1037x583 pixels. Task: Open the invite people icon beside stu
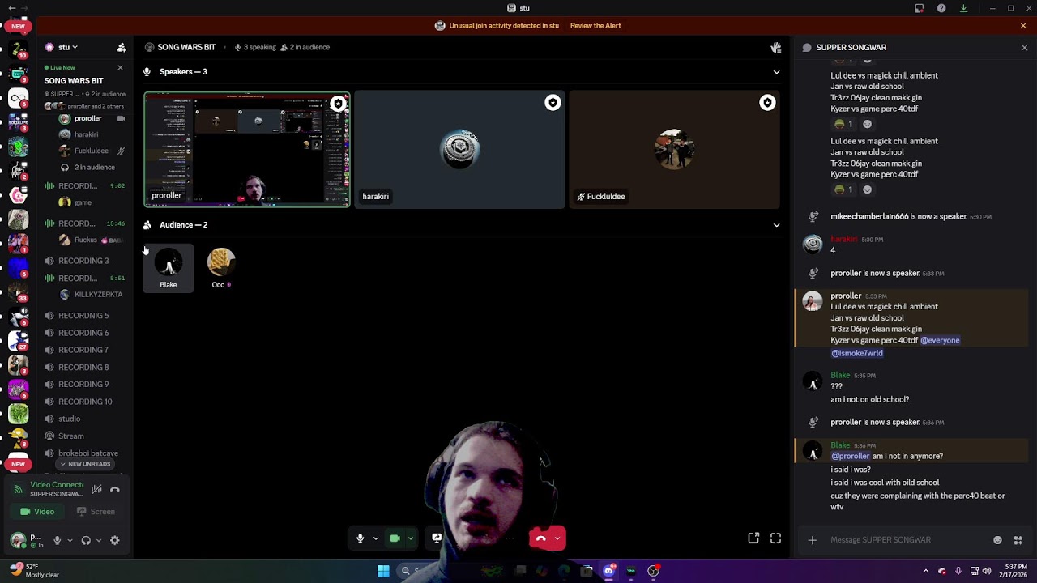click(x=121, y=47)
